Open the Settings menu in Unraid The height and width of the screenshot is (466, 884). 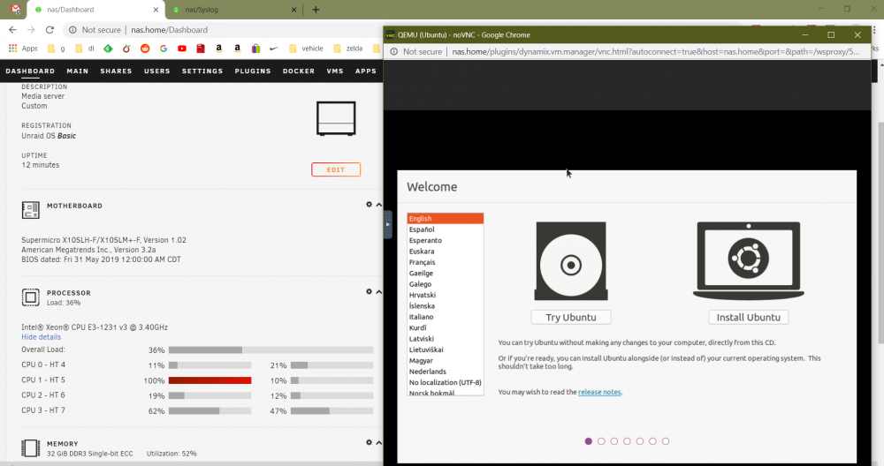click(x=202, y=71)
